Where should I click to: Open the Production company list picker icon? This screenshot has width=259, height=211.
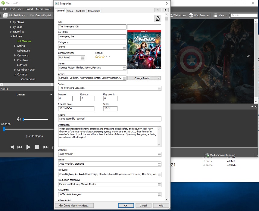159,185
